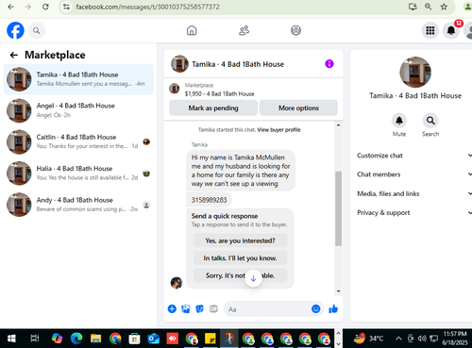This screenshot has width=472, height=348.
Task: Open Windows Start menu
Action: (x=11, y=339)
